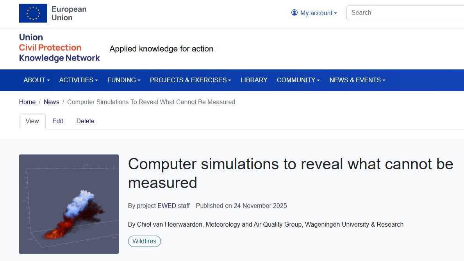The width and height of the screenshot is (464, 261).
Task: Switch to the Edit tab
Action: click(58, 121)
